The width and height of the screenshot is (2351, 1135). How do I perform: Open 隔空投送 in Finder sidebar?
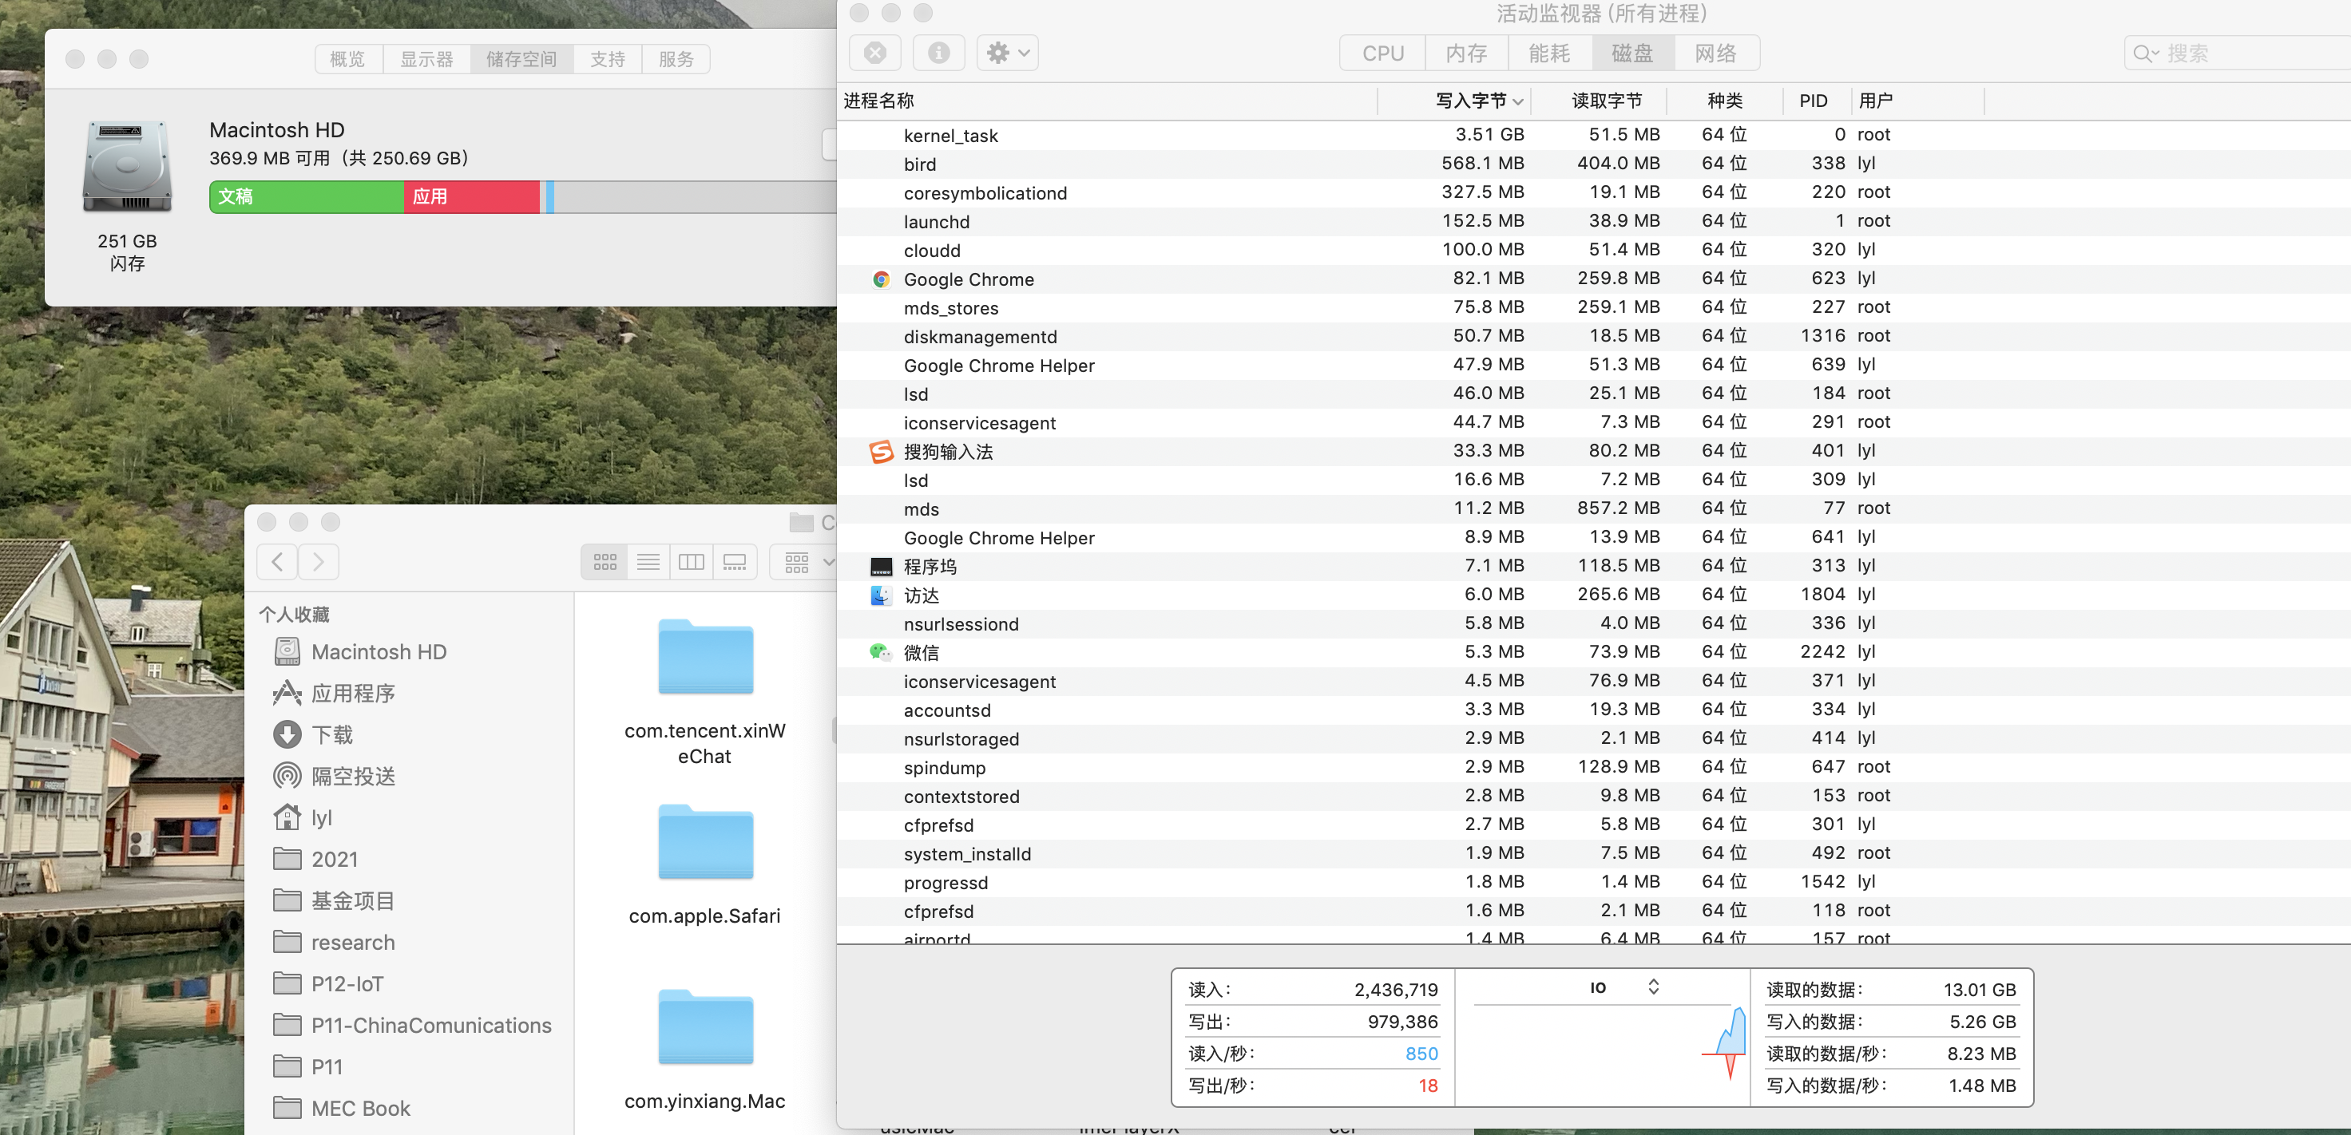point(352,777)
